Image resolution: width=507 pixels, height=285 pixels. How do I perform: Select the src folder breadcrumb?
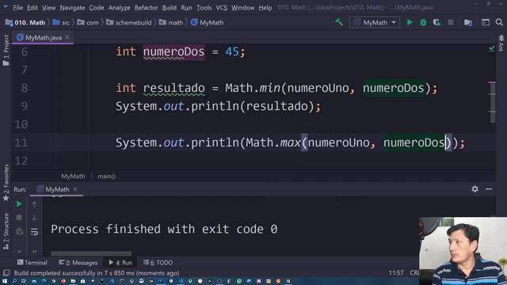click(x=62, y=23)
